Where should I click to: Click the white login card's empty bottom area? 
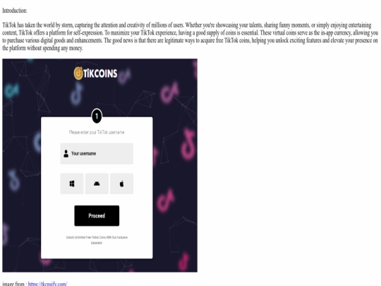(x=97, y=251)
